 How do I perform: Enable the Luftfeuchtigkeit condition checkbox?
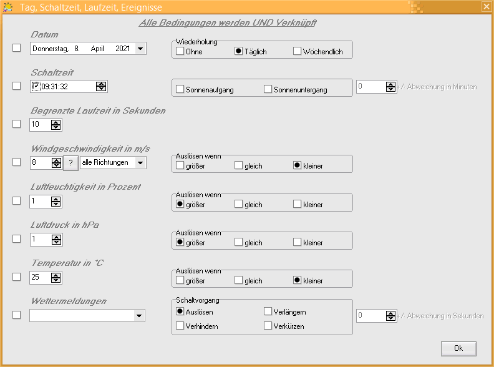click(x=16, y=200)
